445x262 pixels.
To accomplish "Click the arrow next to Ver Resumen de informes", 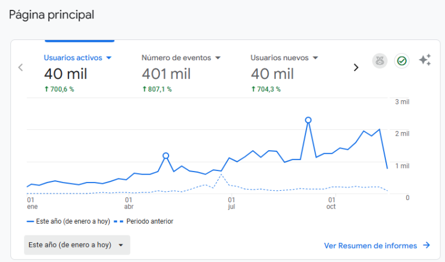I will click(426, 245).
